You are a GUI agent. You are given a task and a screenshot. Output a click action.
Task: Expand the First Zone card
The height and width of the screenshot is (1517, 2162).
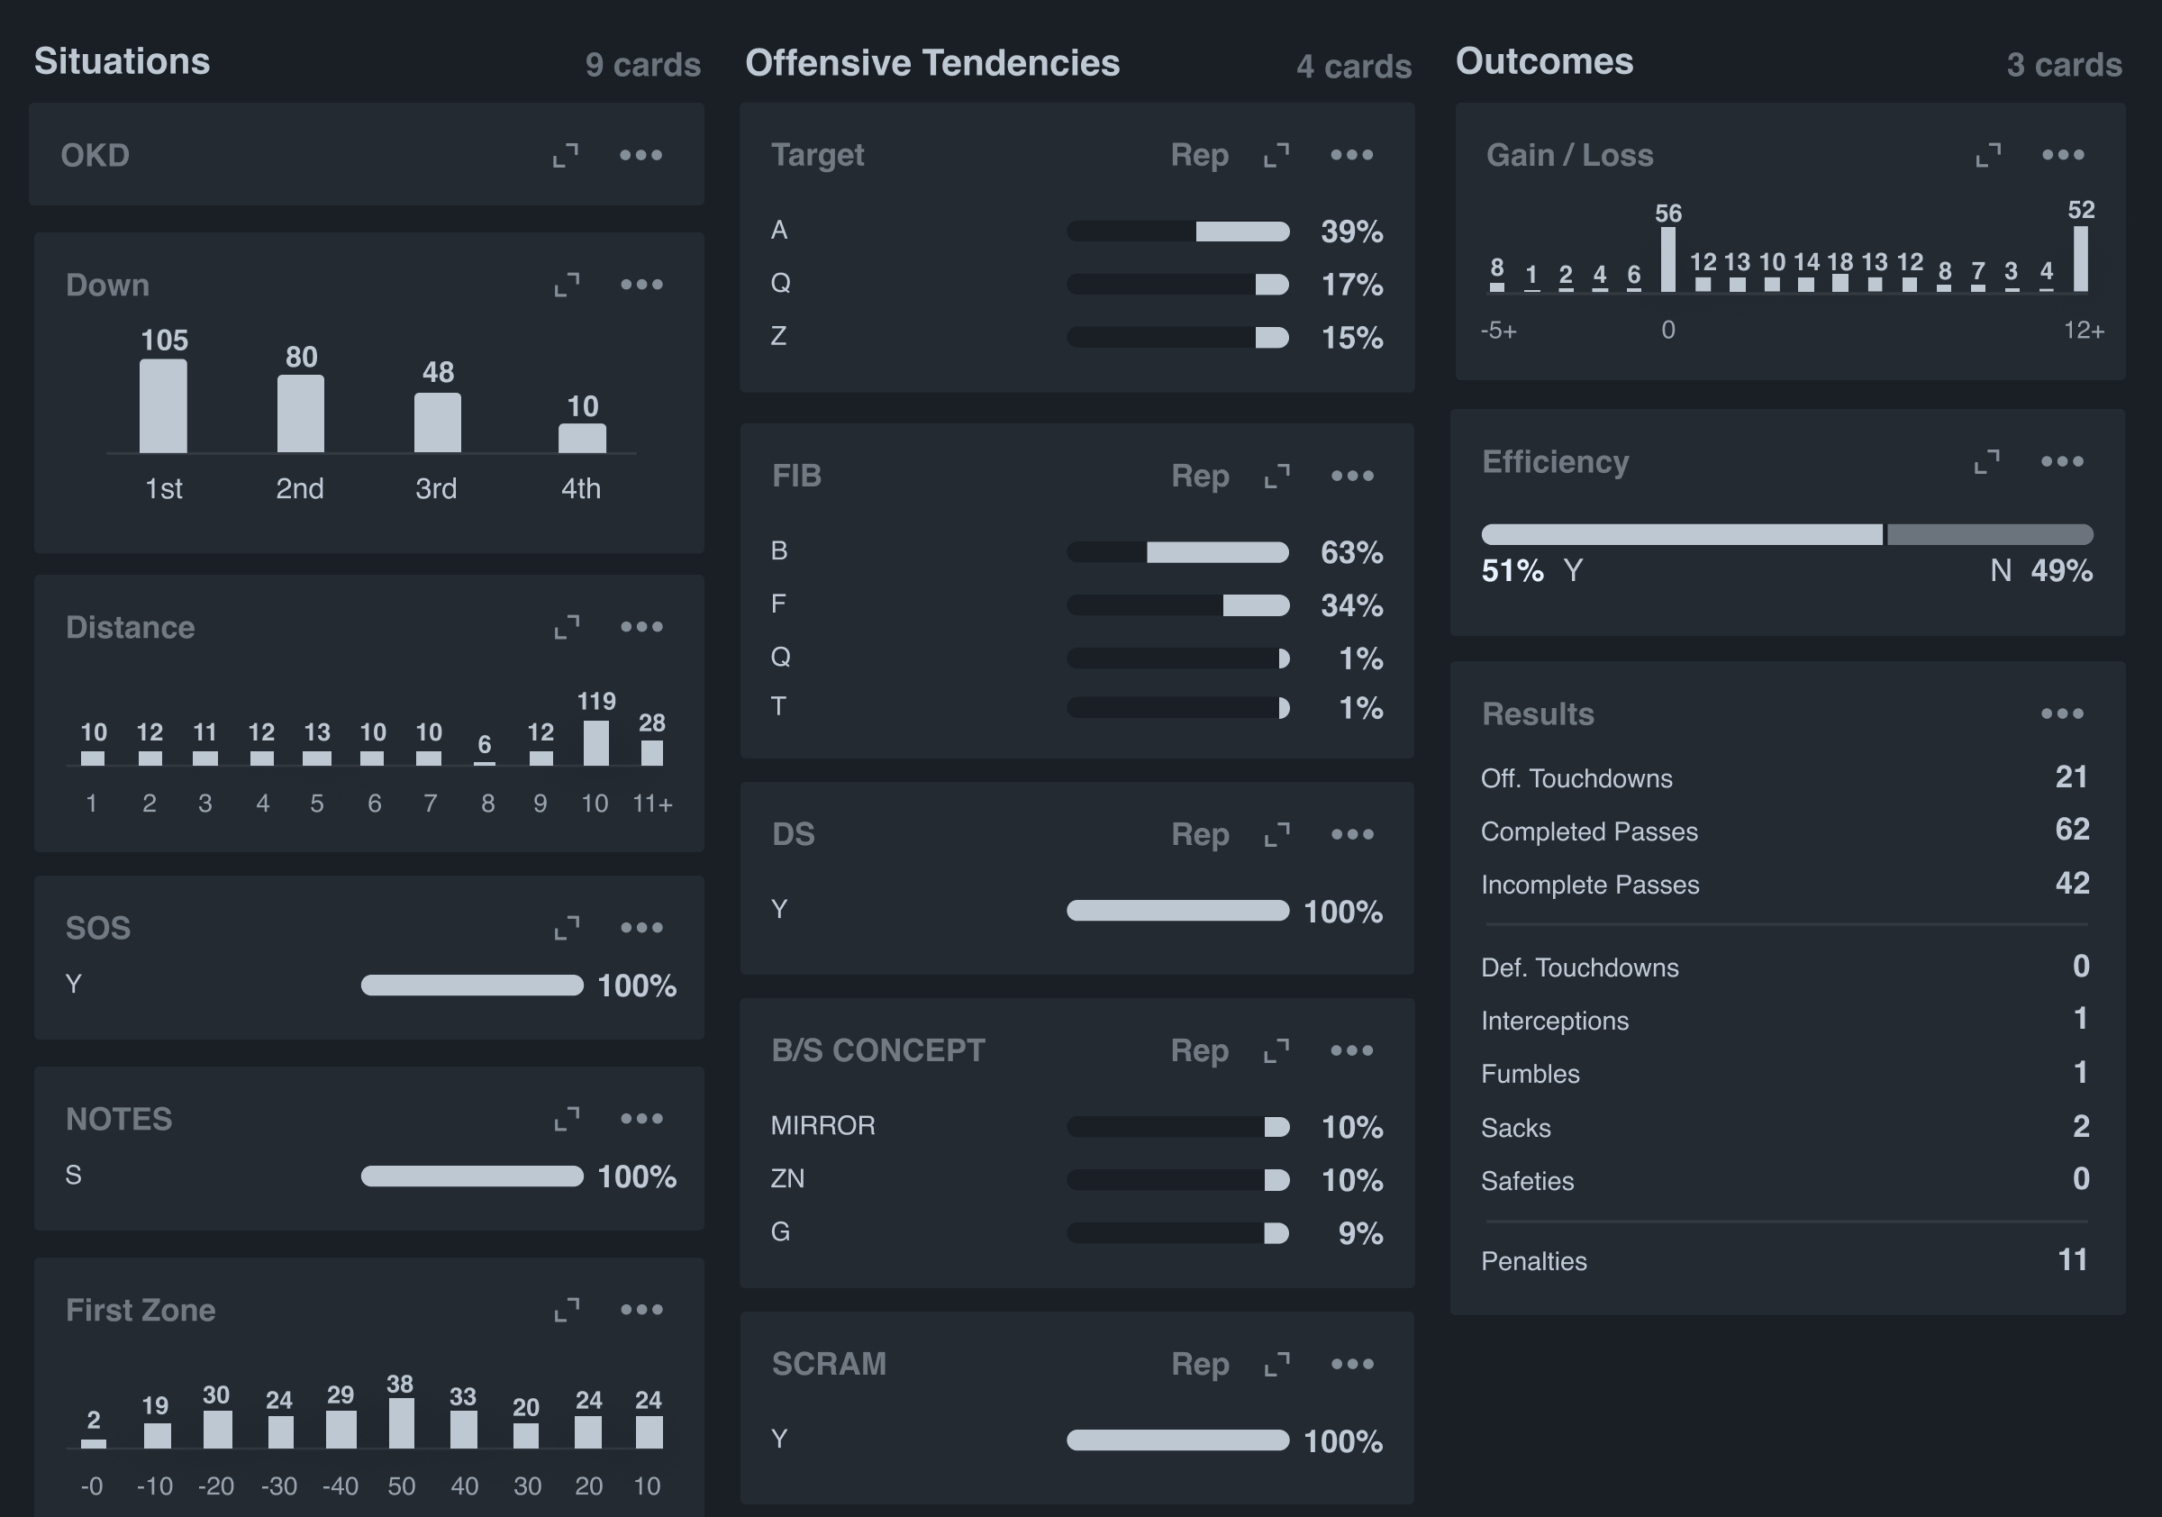(567, 1310)
